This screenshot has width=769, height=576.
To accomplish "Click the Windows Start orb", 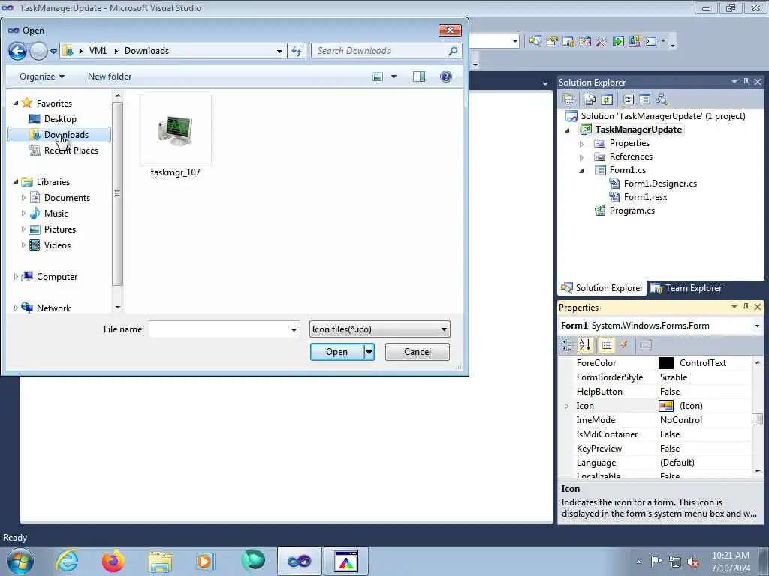I will (x=20, y=561).
